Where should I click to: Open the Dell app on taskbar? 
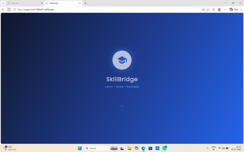pyautogui.click(x=157, y=148)
